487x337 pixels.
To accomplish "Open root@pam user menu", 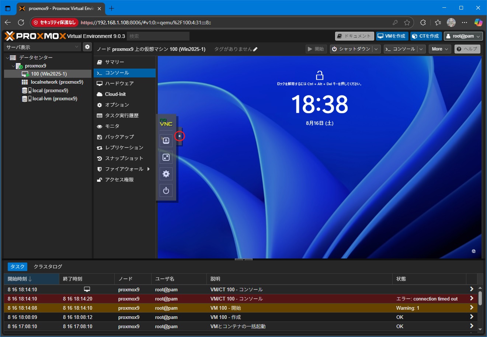I will pyautogui.click(x=463, y=36).
